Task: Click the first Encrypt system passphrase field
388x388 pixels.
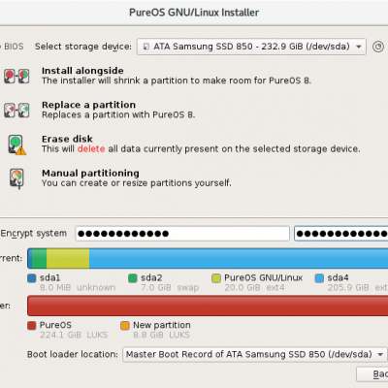Action: (182, 234)
